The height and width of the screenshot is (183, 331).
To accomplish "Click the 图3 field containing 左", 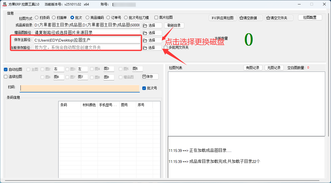I will point(83,69).
